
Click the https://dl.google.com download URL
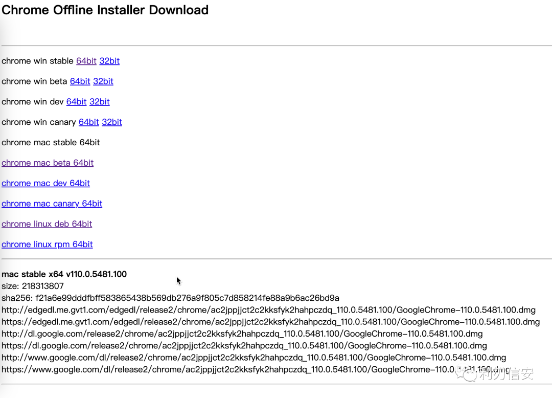[244, 345]
